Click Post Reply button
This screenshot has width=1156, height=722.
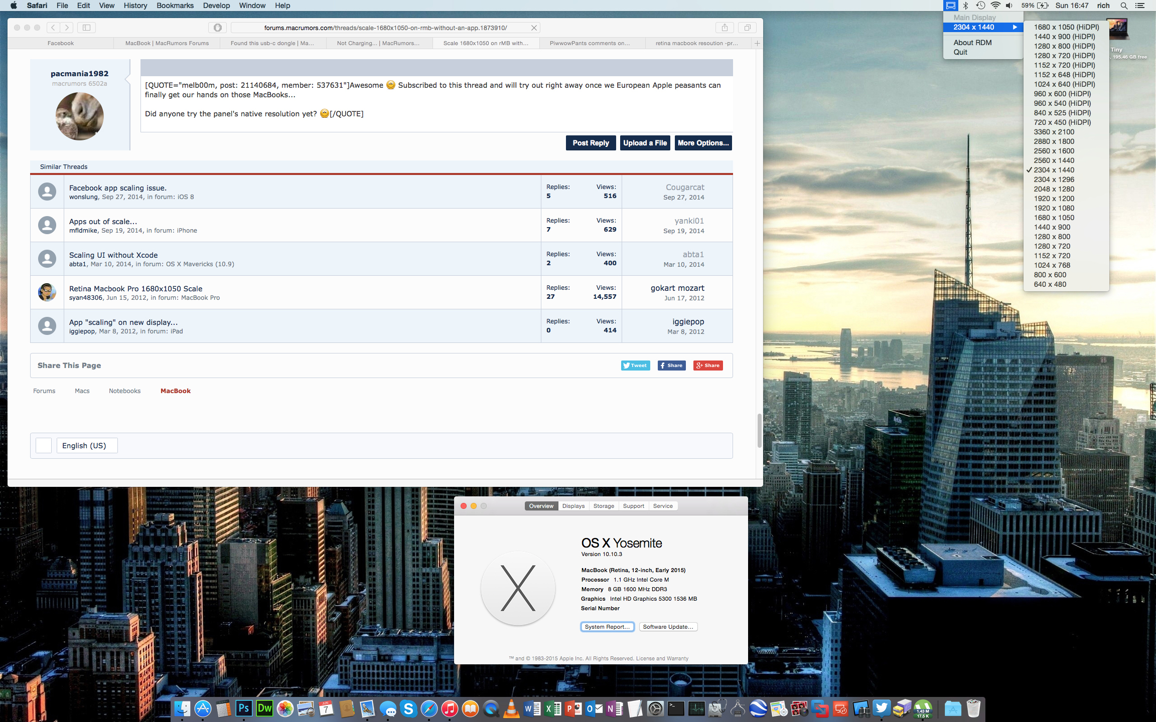point(591,143)
